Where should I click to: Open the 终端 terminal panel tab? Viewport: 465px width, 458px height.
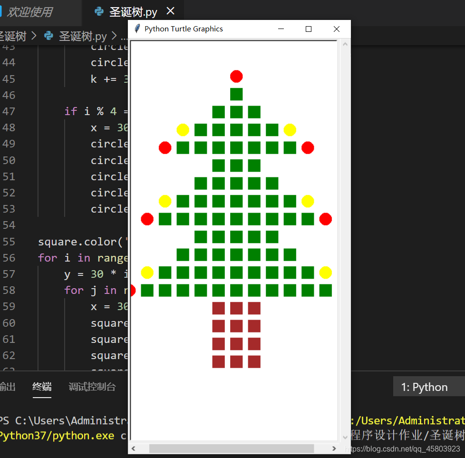coord(42,387)
